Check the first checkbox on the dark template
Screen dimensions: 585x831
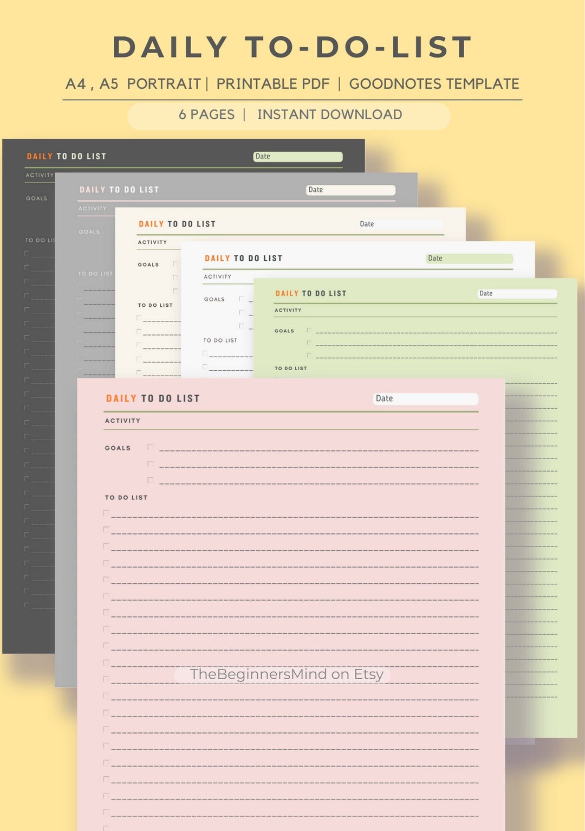pos(25,252)
